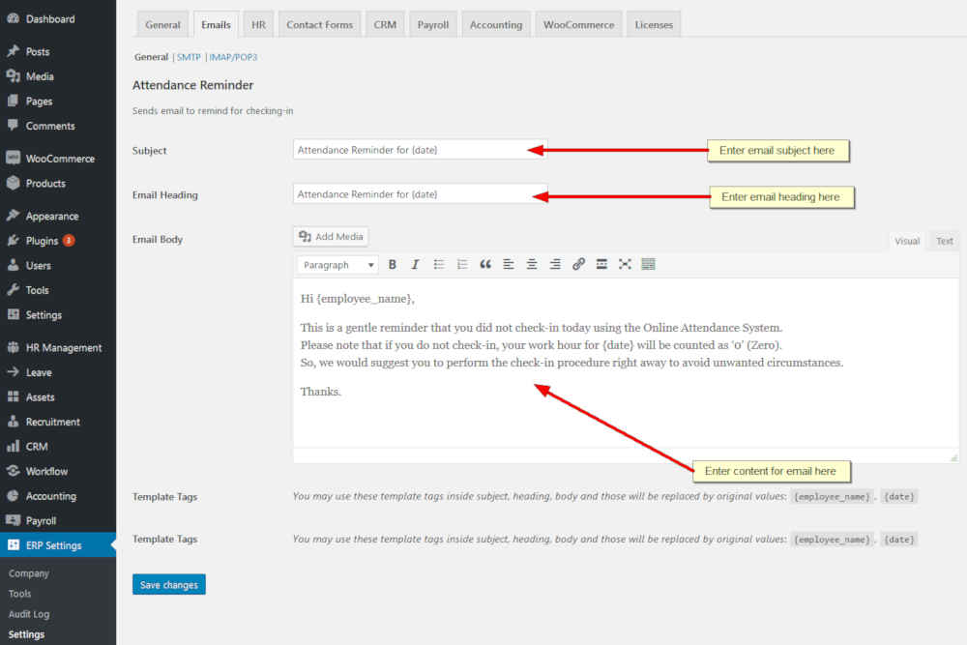Click the Save changes button
This screenshot has width=967, height=645.
point(169,585)
